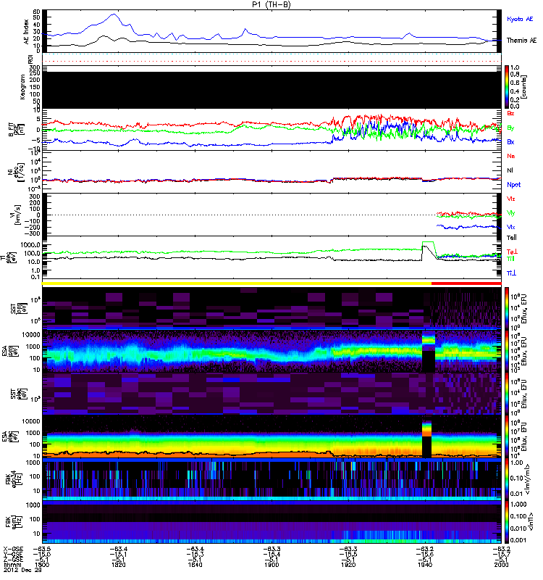Viewport: 543px width, 580px height.
Task: Select the Themis AE legend label
Action: (x=521, y=40)
